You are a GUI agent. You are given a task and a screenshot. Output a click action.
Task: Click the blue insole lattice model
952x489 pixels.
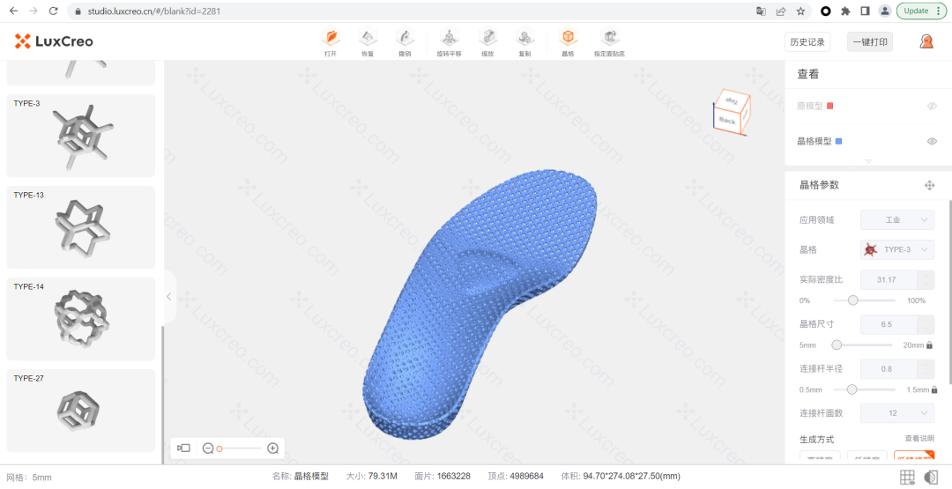click(480, 303)
